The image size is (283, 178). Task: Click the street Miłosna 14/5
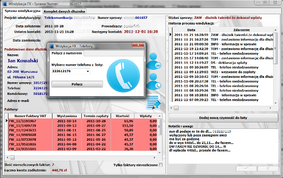[x=24, y=77]
